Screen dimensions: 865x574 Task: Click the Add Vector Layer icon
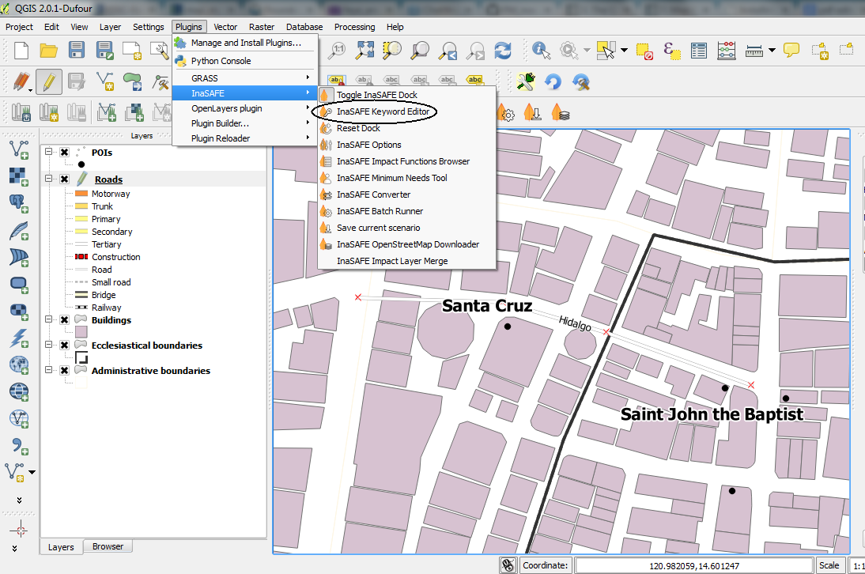click(x=19, y=149)
